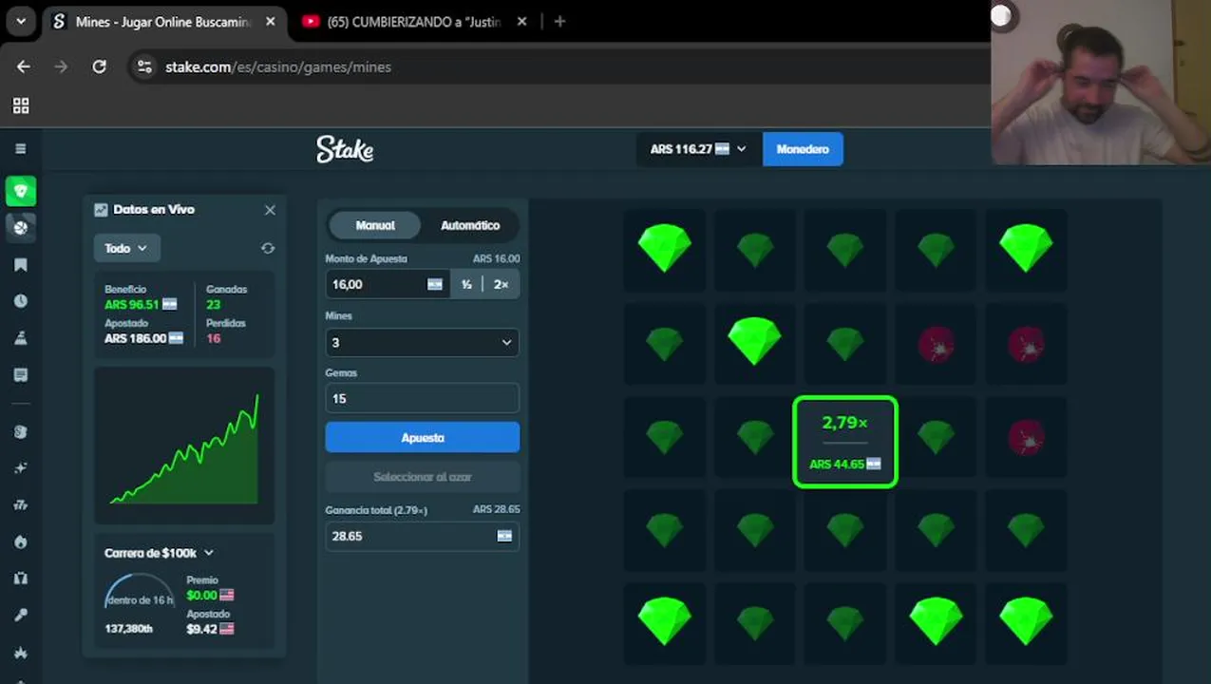The height and width of the screenshot is (684, 1211).
Task: Click the mine tile in the third row
Action: tap(1026, 437)
